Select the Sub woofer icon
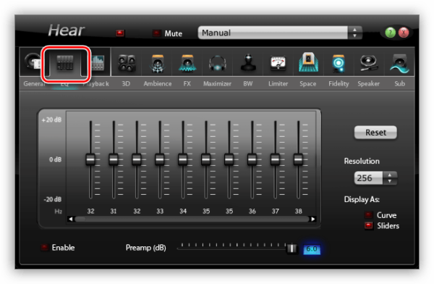Image resolution: width=434 pixels, height=284 pixels. click(399, 63)
